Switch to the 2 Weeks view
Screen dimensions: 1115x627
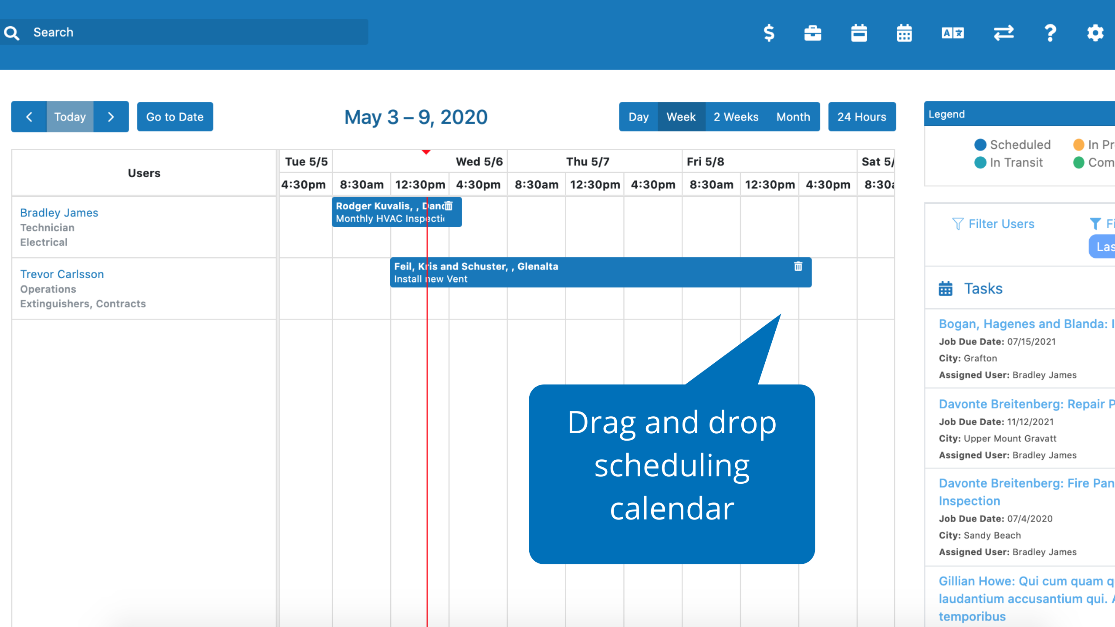coord(736,117)
